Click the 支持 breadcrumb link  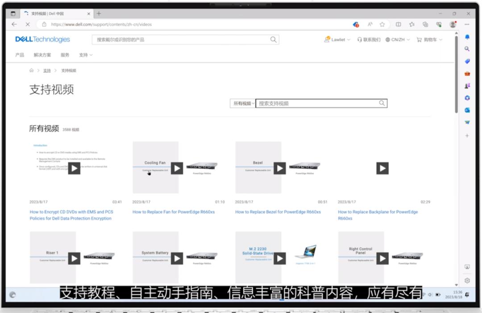tap(47, 70)
